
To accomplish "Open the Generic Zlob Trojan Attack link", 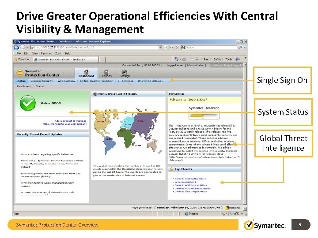I will (191, 191).
